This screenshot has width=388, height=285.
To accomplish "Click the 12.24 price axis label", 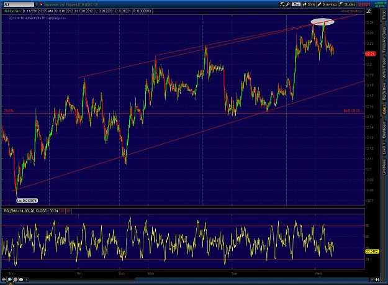I will [369, 22].
